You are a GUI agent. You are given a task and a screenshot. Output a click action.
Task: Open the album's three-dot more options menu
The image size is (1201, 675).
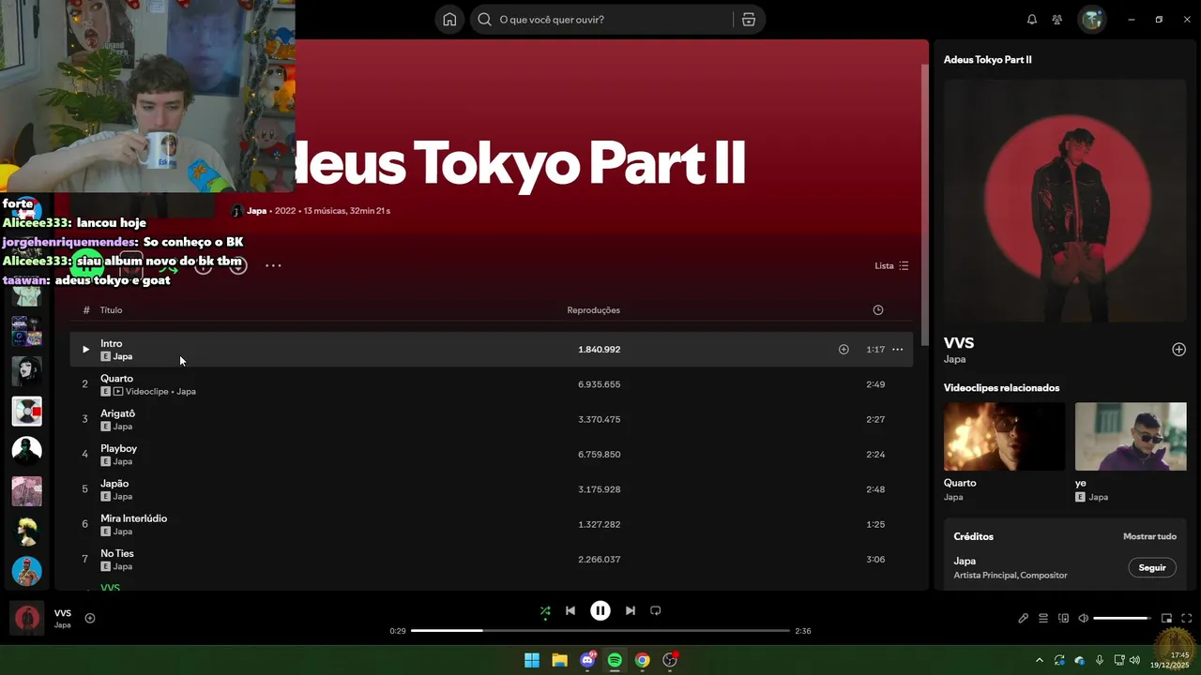pyautogui.click(x=273, y=265)
